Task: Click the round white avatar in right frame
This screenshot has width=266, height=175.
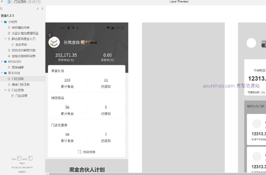Action: click(x=251, y=43)
